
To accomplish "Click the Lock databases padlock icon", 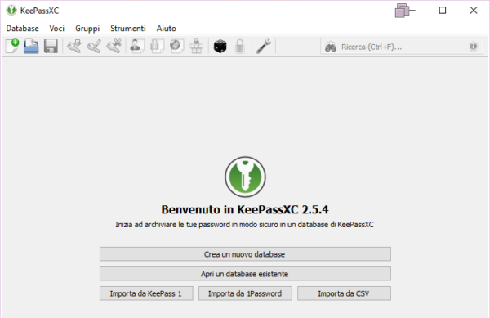I will pos(239,47).
